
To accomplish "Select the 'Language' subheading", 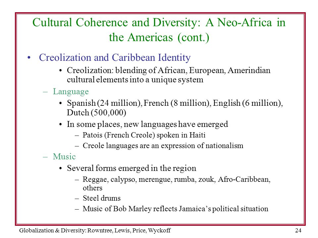I will point(71,92).
